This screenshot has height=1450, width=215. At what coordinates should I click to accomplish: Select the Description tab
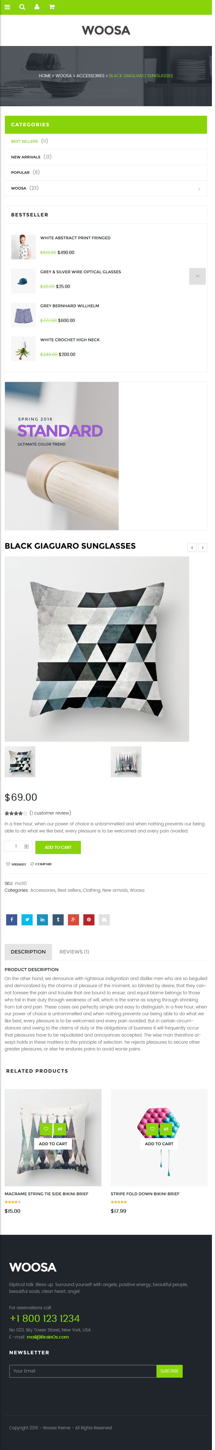28,952
